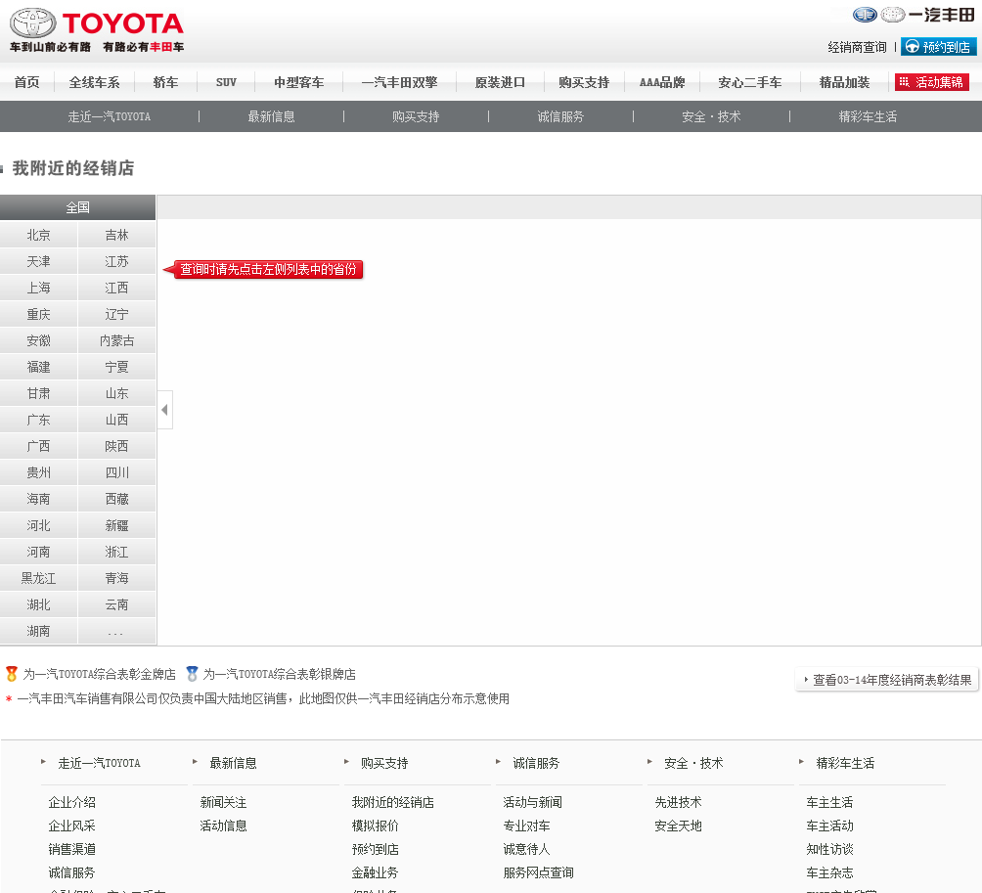This screenshot has height=893, width=982.
Task: Click the FAW emblem icon at top right
Action: tap(865, 15)
